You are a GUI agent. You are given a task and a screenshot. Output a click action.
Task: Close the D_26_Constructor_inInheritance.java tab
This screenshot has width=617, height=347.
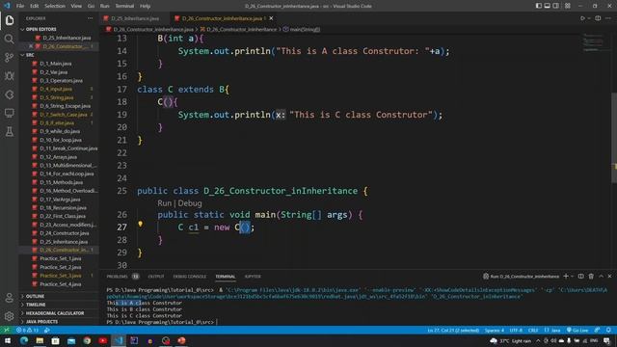click(x=271, y=18)
